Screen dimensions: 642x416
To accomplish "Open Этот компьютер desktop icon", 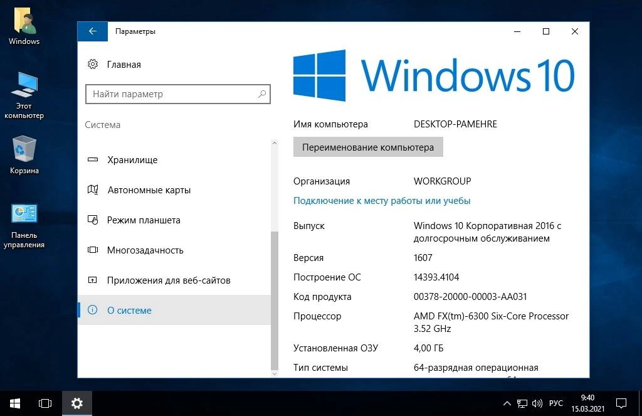I will [x=24, y=95].
